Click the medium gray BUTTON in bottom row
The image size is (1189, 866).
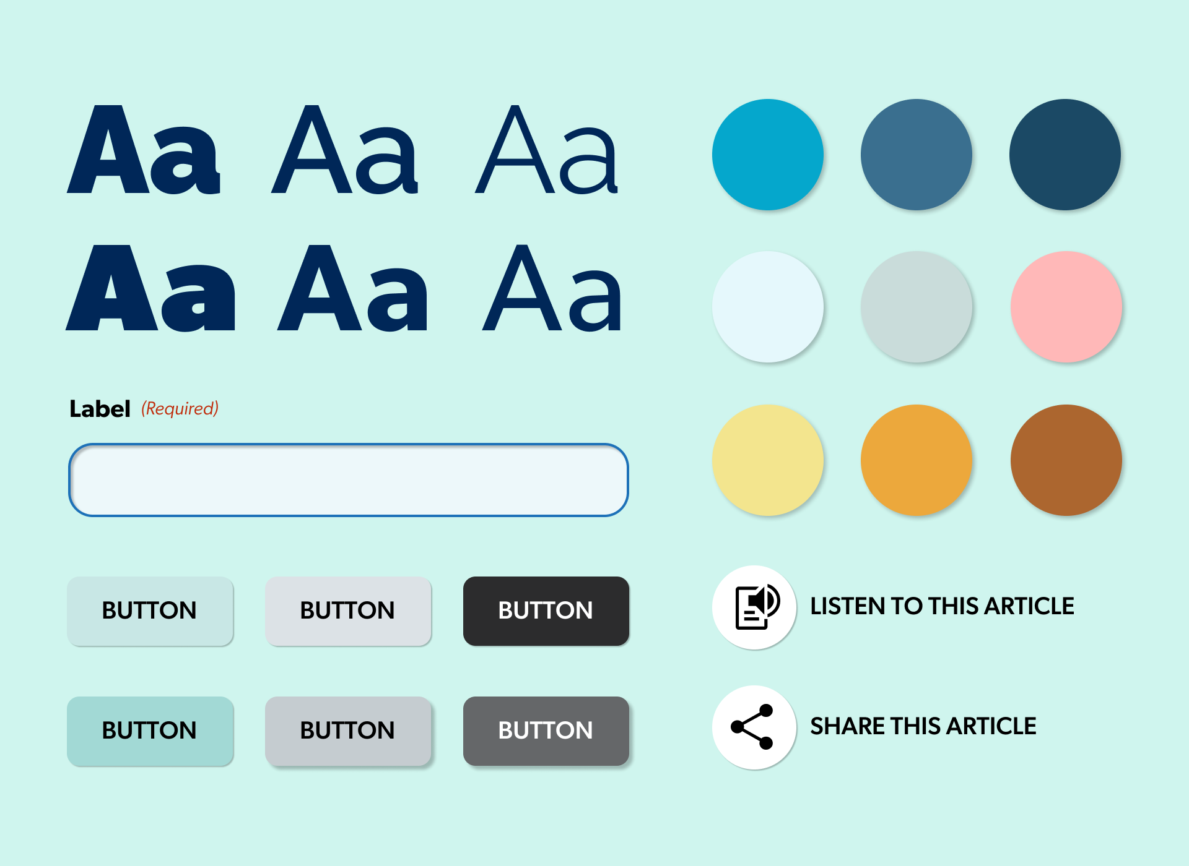pos(348,731)
